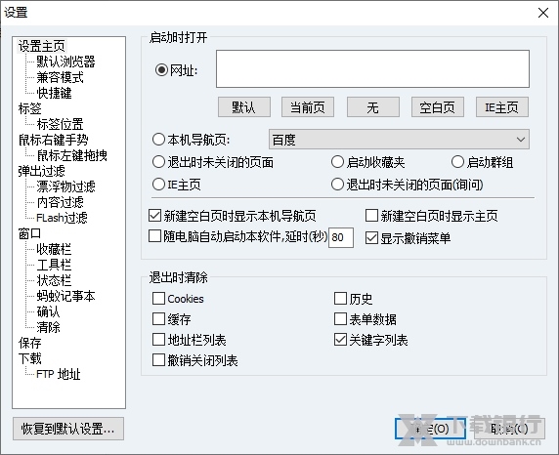Image resolution: width=559 pixels, height=455 pixels.
Task: Select 保存 in the settings tree
Action: (30, 343)
